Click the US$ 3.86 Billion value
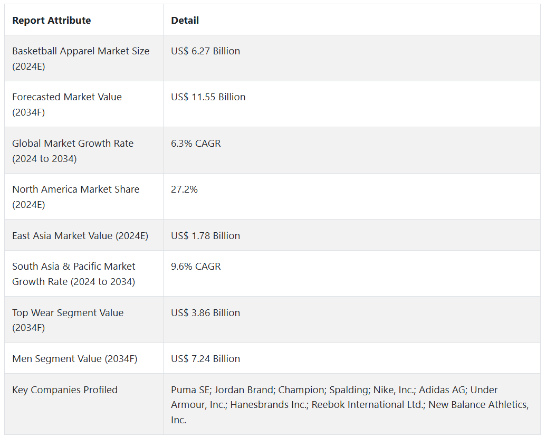 pyautogui.click(x=206, y=313)
